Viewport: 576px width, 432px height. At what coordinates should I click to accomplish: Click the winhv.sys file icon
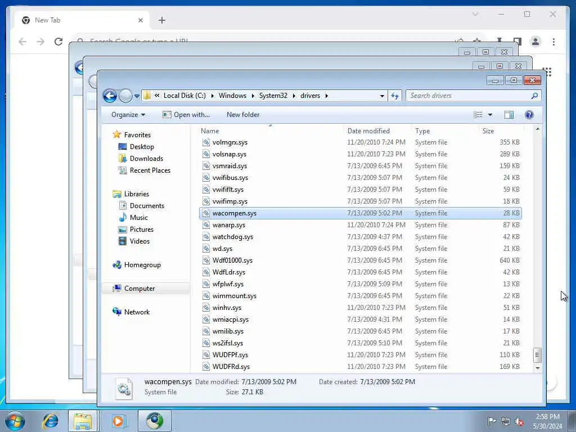point(206,308)
